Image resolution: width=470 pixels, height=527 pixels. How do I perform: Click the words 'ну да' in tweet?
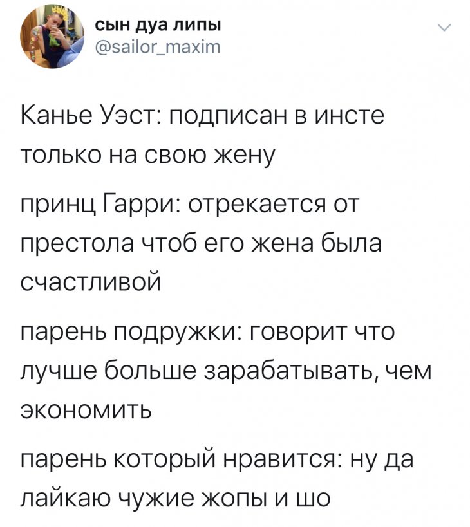click(x=382, y=461)
